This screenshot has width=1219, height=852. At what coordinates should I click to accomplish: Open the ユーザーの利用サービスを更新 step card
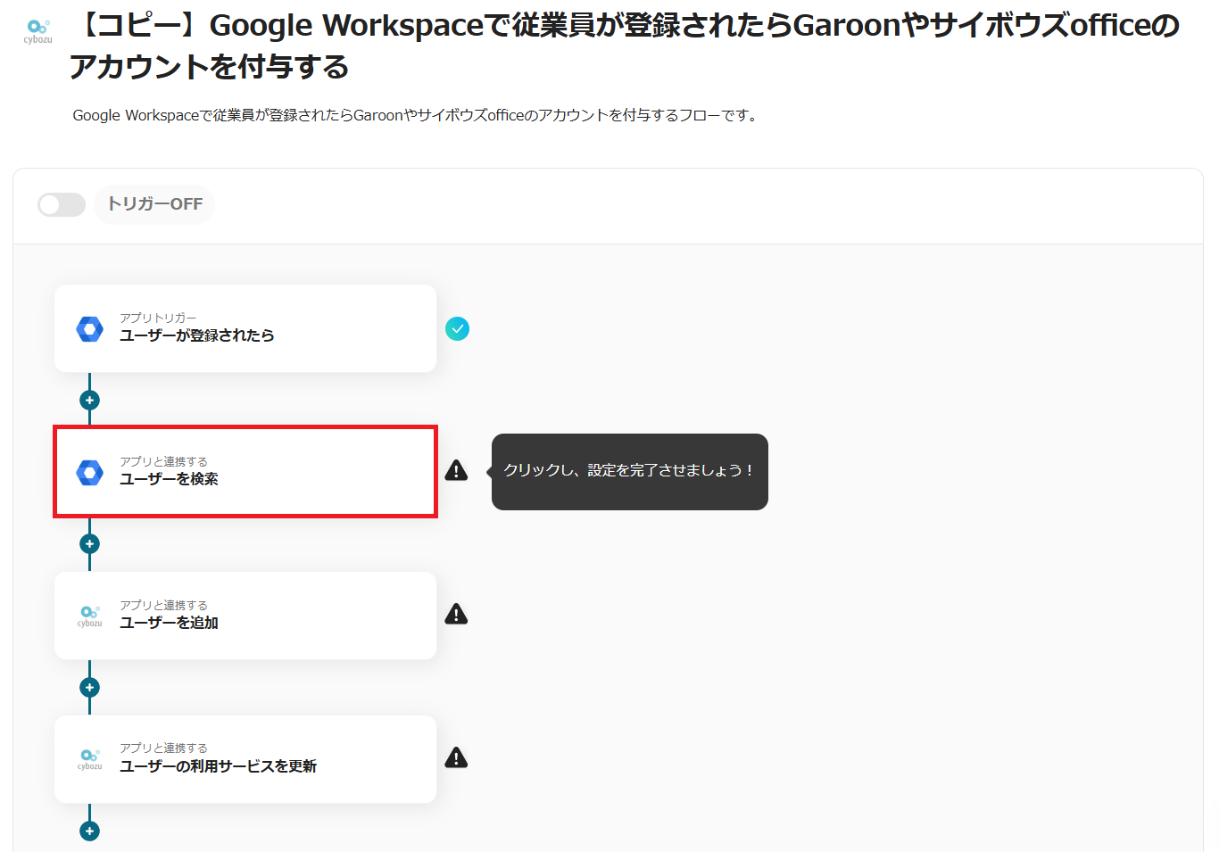pyautogui.click(x=245, y=759)
